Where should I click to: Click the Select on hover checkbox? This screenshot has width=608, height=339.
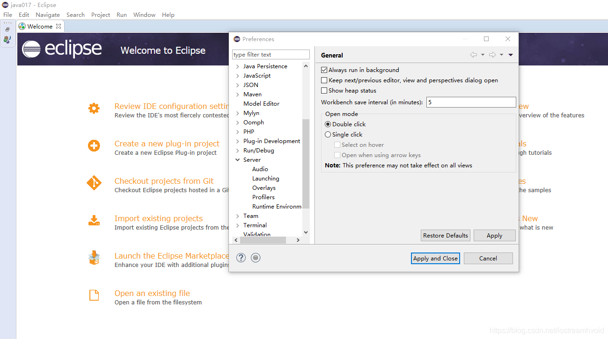coord(337,145)
